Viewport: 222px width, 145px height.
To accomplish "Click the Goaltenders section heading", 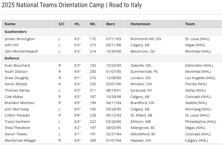I will coord(16,32).
